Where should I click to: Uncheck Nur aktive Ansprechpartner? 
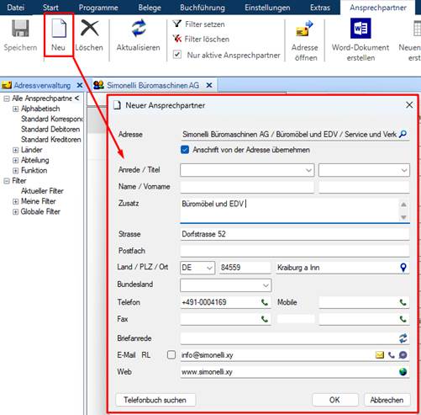click(x=177, y=55)
